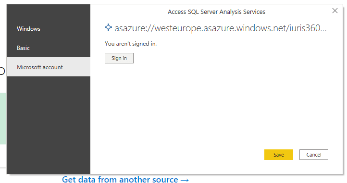Click the You aren't signed in message

tap(131, 44)
